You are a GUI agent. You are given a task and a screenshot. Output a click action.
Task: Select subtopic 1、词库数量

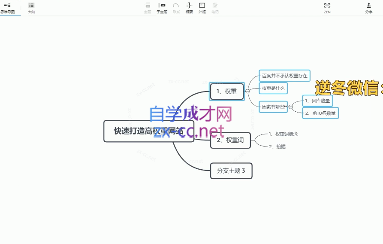pyautogui.click(x=317, y=101)
